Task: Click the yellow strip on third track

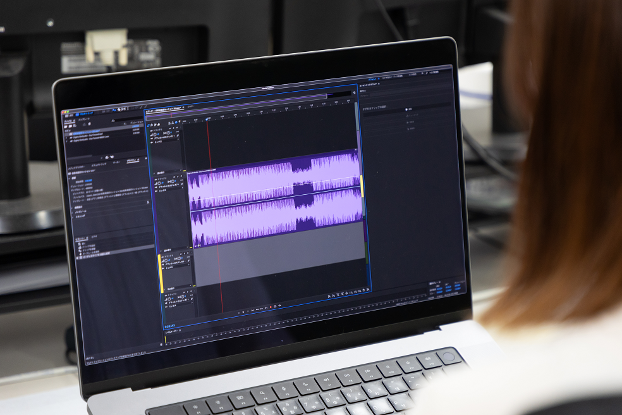Action: pos(161,272)
